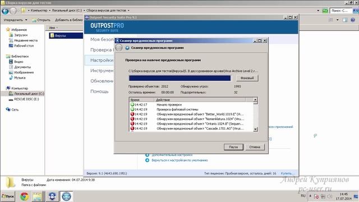Image resolution: width=359 pixels, height=202 pixels.
Task: Click the Купить link in Outpost status bar
Action: [x=288, y=173]
